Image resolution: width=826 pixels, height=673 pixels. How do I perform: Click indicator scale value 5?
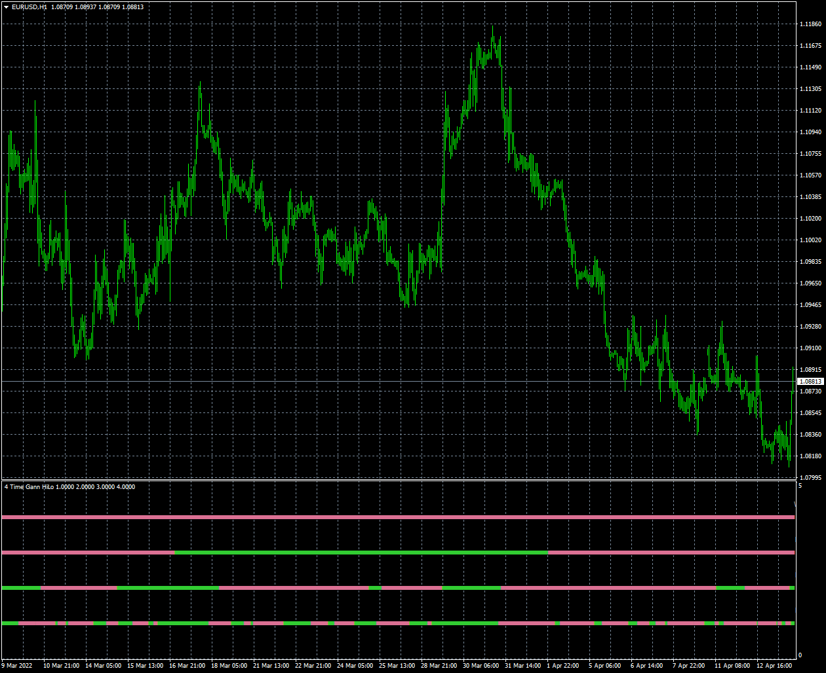(x=800, y=486)
